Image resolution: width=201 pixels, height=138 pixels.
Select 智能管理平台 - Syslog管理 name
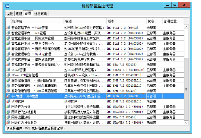pos(31,54)
